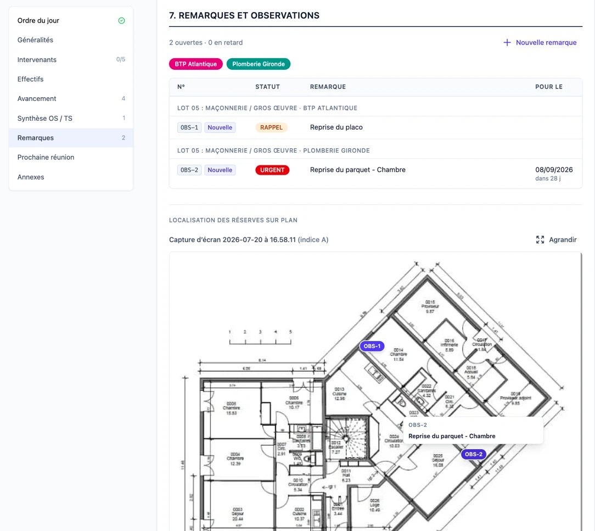Click the OBS-1 number badge in the table

(189, 127)
